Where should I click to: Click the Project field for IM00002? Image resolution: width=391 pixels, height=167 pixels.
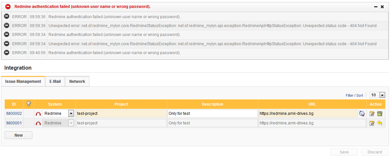[x=121, y=114]
